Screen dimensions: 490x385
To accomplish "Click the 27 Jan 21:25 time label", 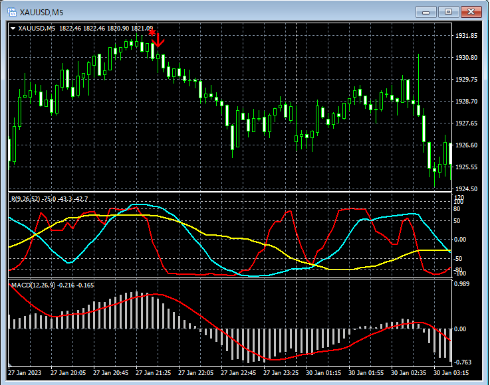I will point(152,372).
